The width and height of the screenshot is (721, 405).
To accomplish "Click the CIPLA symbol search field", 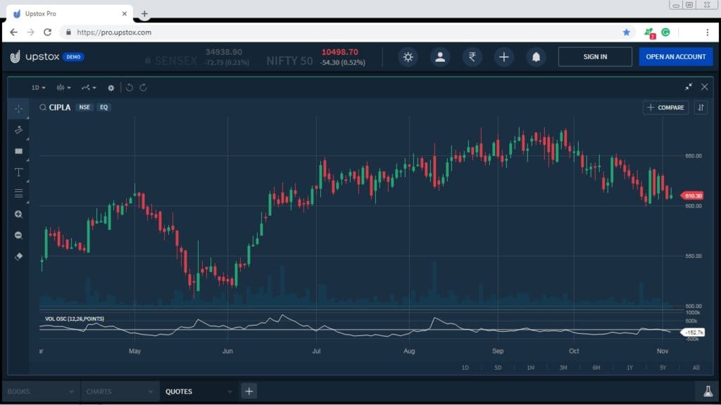I will [58, 107].
